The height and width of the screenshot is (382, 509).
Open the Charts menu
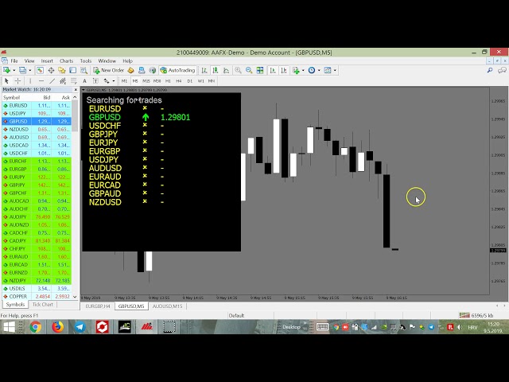click(66, 60)
